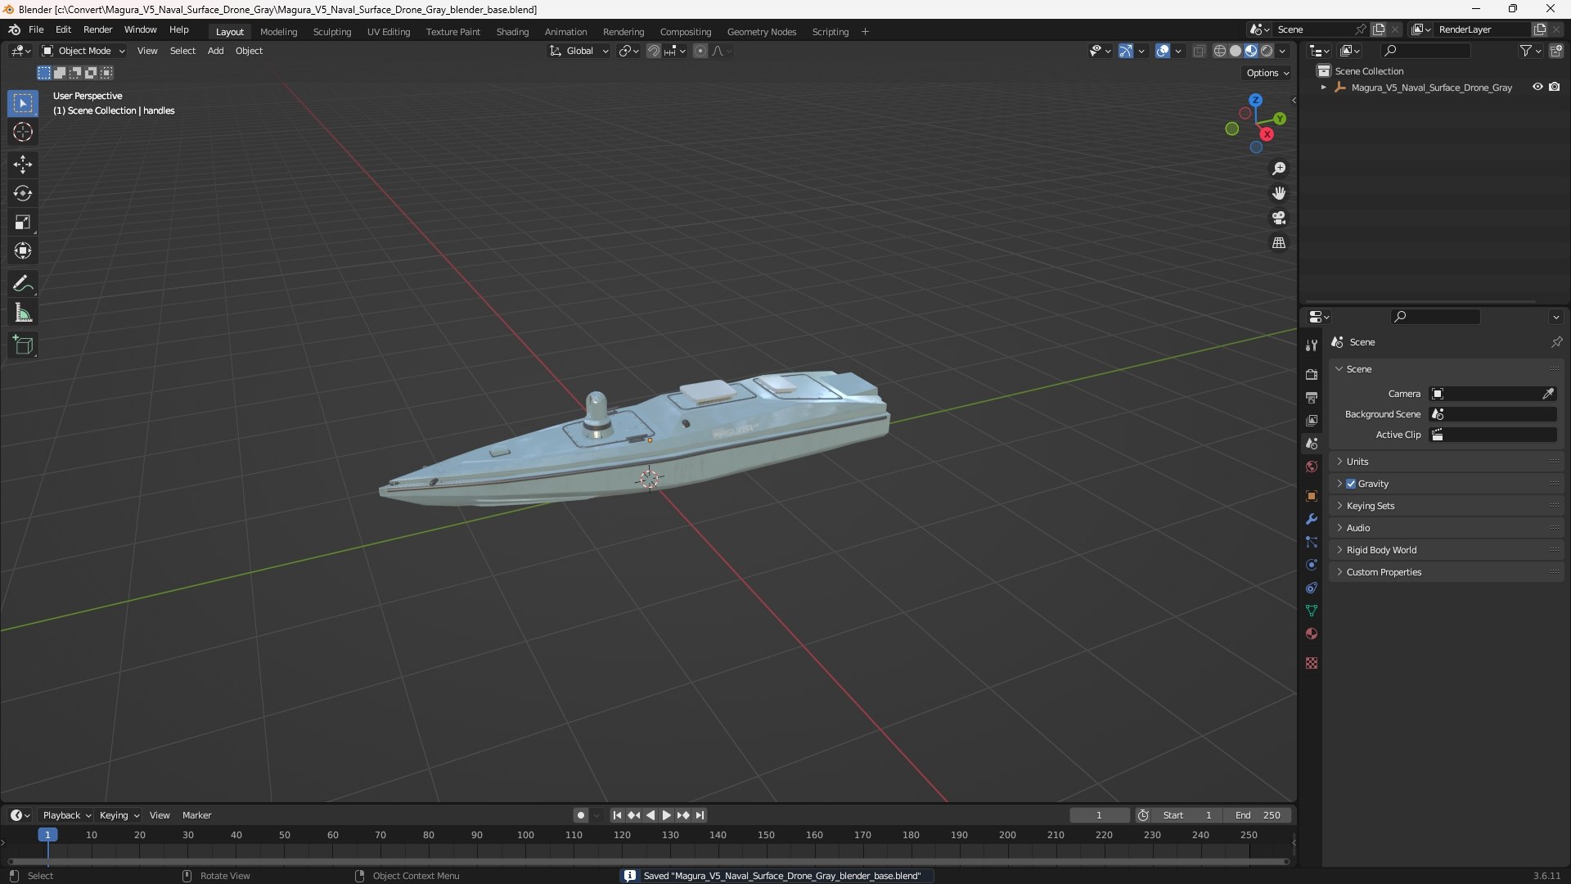This screenshot has height=884, width=1571.
Task: Toggle X-ray mode
Action: (x=1199, y=51)
